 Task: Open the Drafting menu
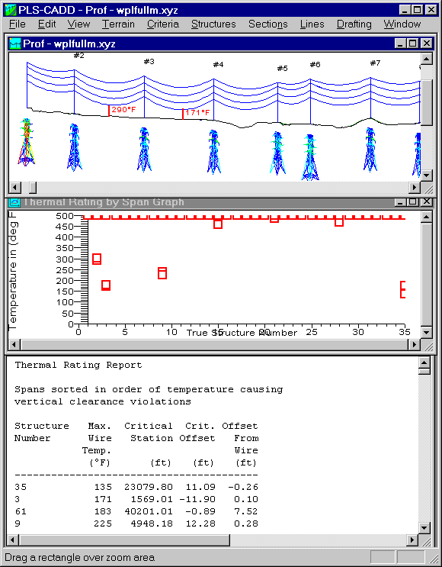tap(354, 24)
